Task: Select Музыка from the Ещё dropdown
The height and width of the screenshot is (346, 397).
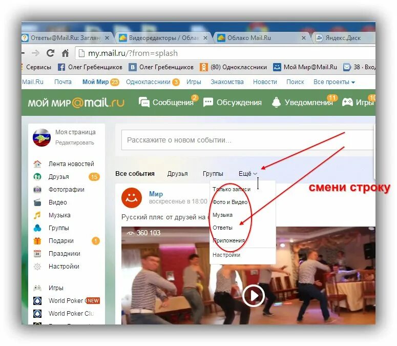Action: (x=222, y=215)
